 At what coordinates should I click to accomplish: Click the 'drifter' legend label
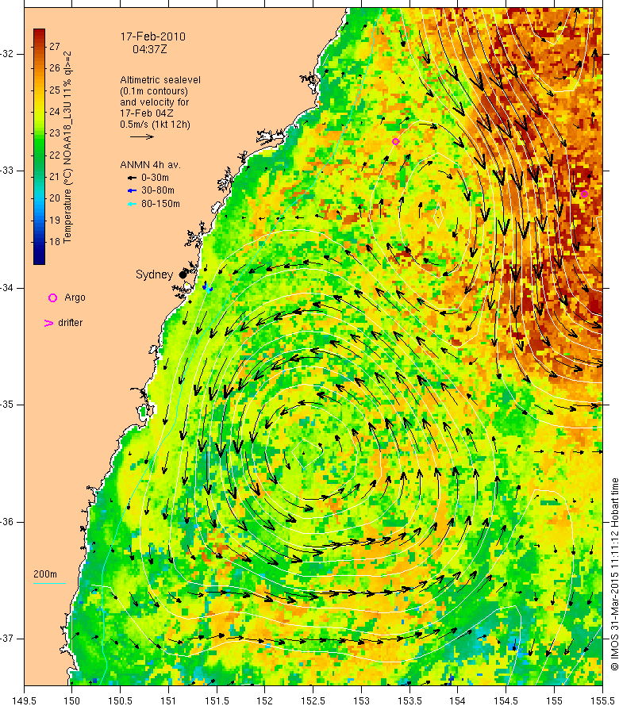(x=71, y=323)
